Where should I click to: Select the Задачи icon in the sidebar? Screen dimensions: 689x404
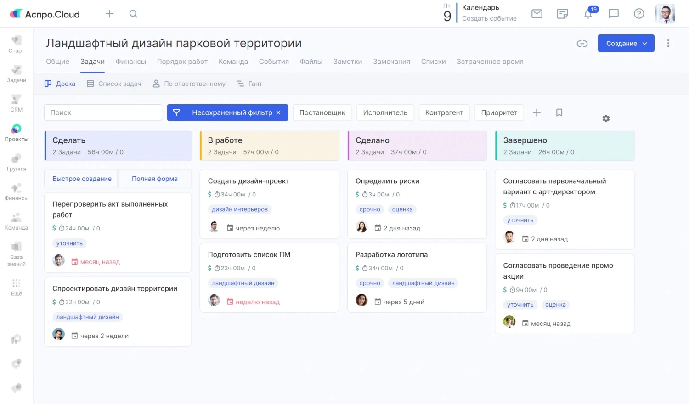click(x=16, y=73)
